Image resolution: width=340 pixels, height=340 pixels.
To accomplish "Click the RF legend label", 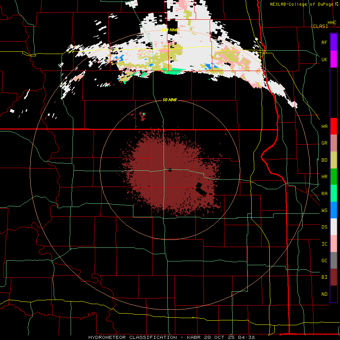I will click(324, 42).
